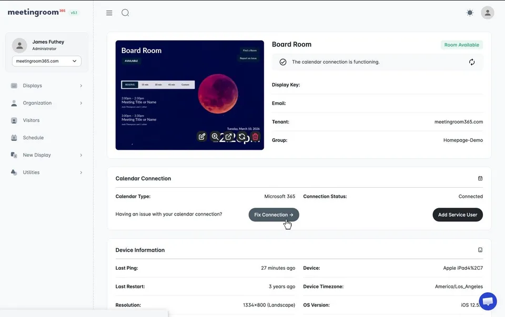
Task: Click the edit pencil icon on the preview
Action: point(202,137)
